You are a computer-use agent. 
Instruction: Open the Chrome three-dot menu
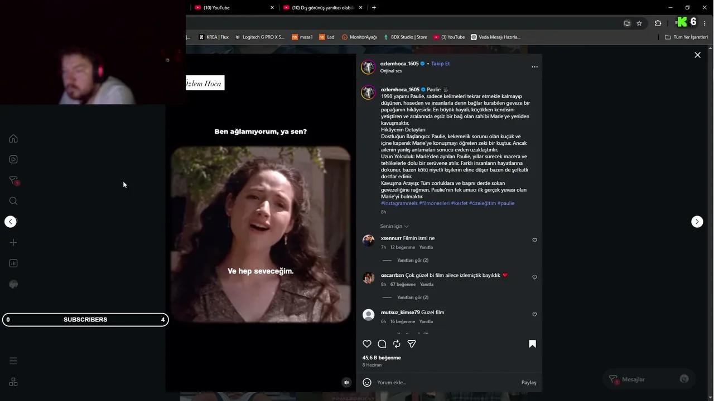(x=705, y=23)
